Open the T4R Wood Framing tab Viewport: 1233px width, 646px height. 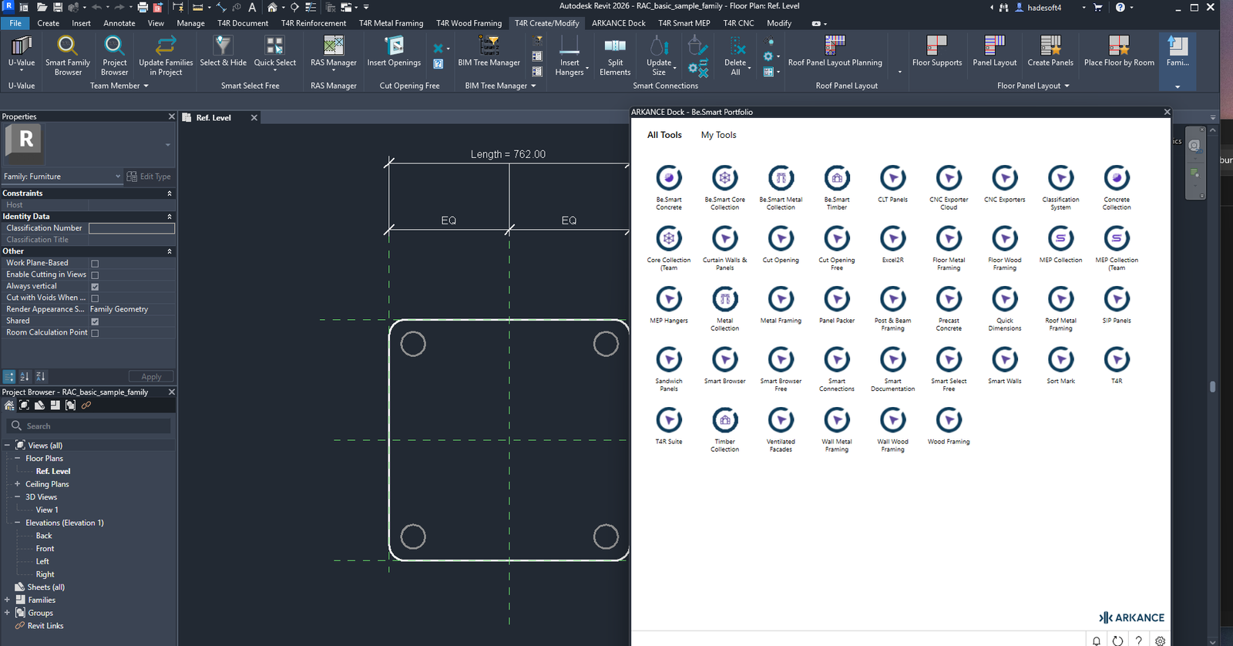[469, 23]
